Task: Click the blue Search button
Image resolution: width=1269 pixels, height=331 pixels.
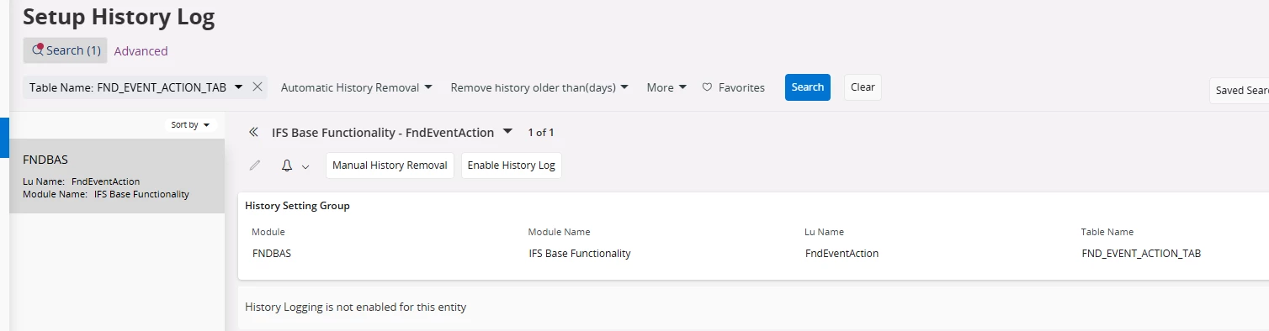Action: pos(808,87)
